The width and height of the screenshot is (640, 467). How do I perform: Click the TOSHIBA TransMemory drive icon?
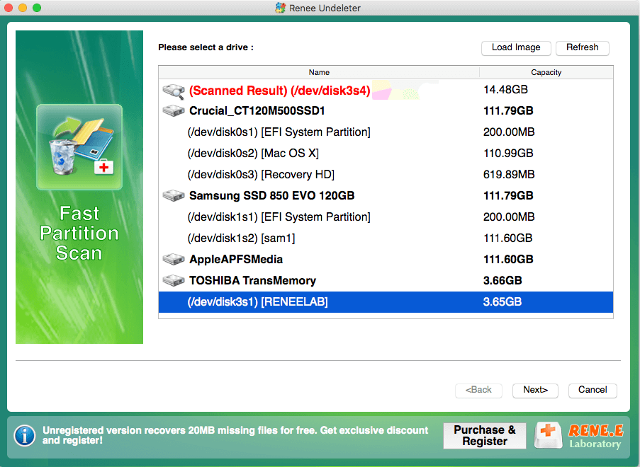click(x=174, y=280)
